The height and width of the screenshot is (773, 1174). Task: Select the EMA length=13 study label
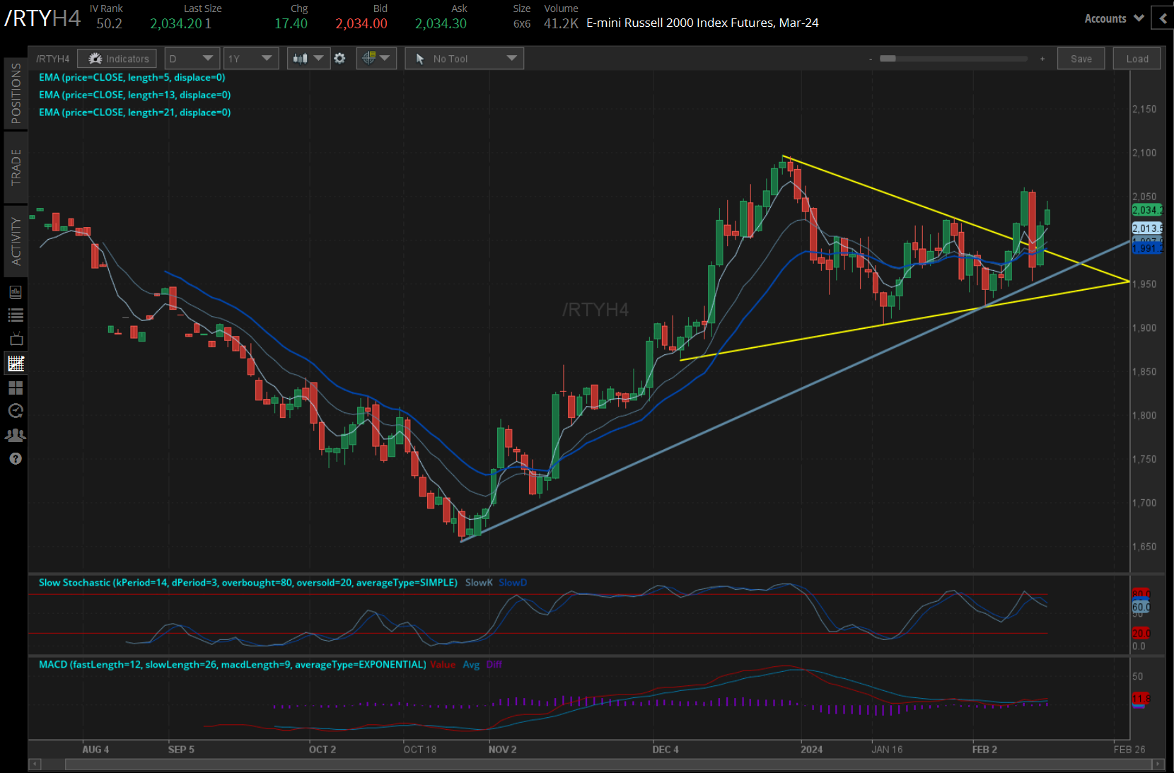[x=135, y=95]
